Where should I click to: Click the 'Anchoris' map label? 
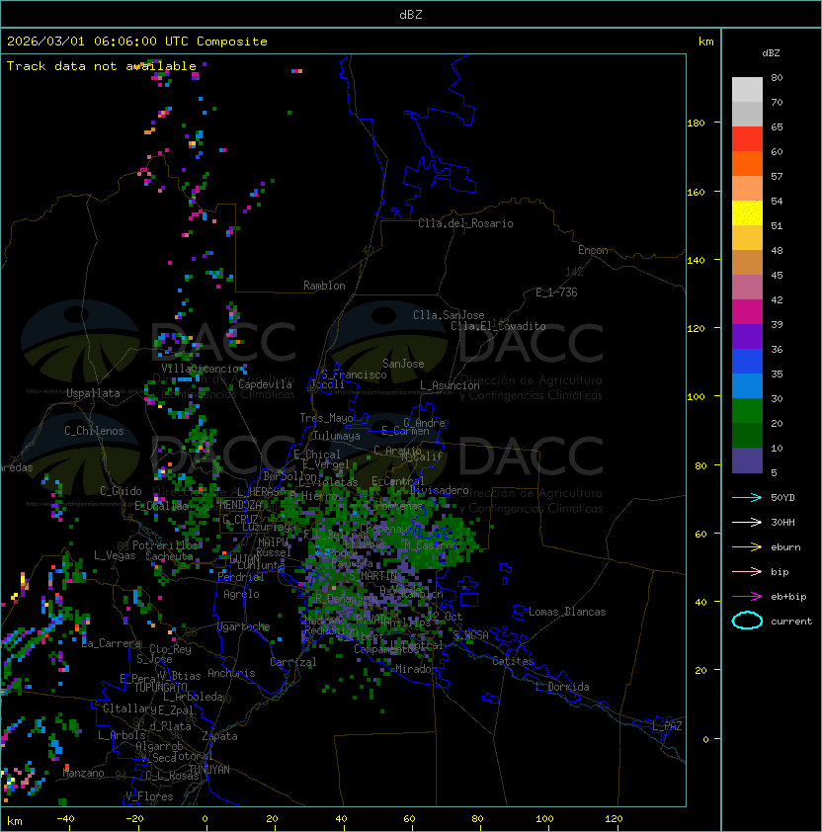coord(231,673)
